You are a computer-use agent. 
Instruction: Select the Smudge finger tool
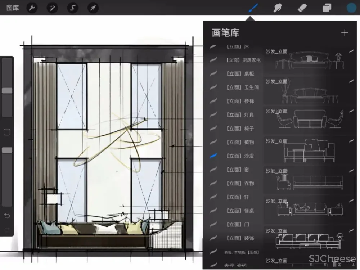click(277, 8)
